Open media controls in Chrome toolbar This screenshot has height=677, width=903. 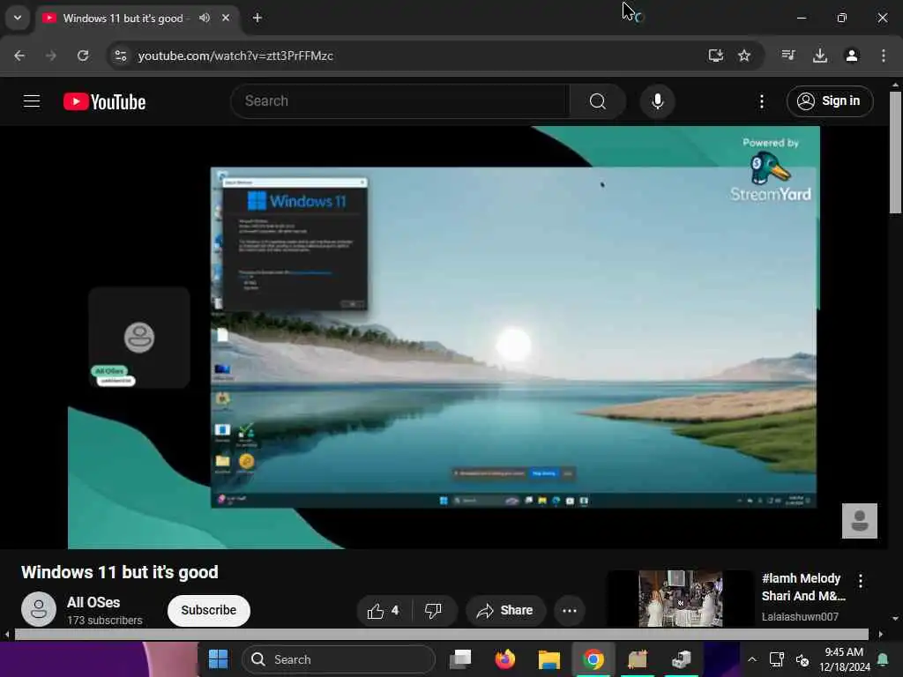coord(788,56)
